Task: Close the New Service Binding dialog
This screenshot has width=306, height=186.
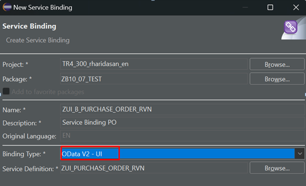Action: click(296, 8)
